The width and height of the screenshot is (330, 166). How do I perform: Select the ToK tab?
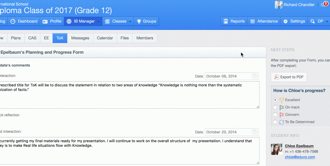tap(60, 38)
